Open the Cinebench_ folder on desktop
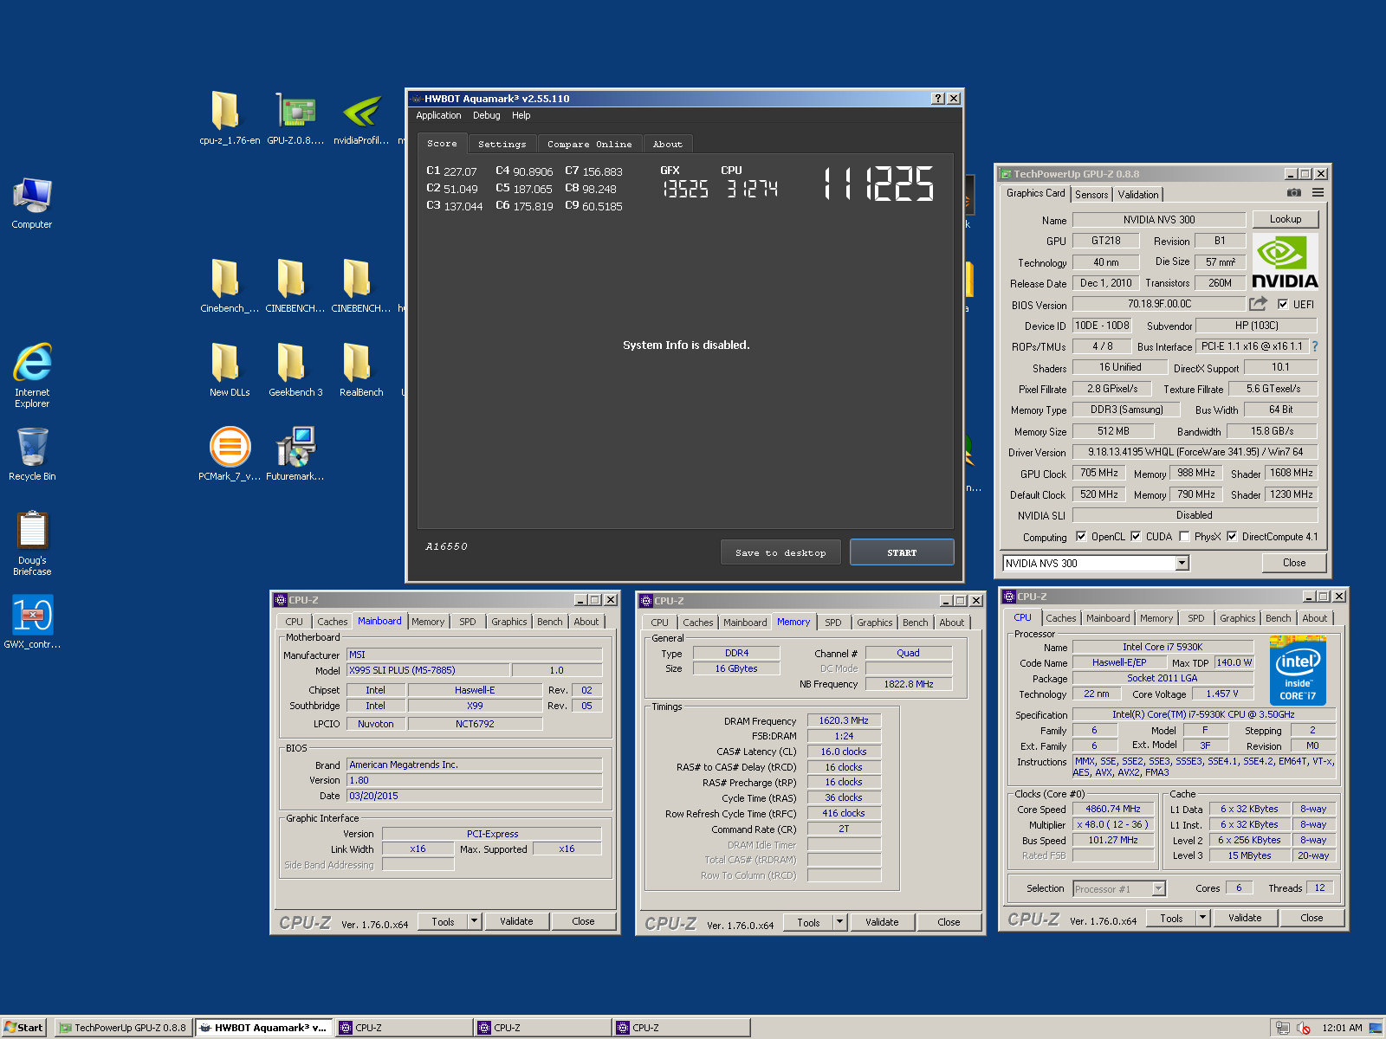The image size is (1386, 1039). coord(229,287)
